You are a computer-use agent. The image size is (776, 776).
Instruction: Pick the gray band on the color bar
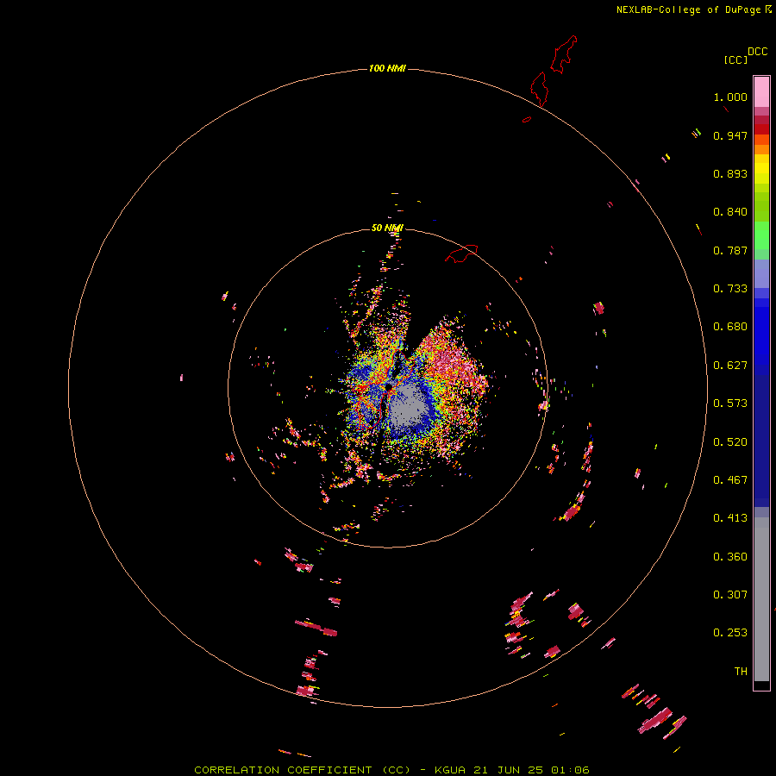[x=761, y=599]
